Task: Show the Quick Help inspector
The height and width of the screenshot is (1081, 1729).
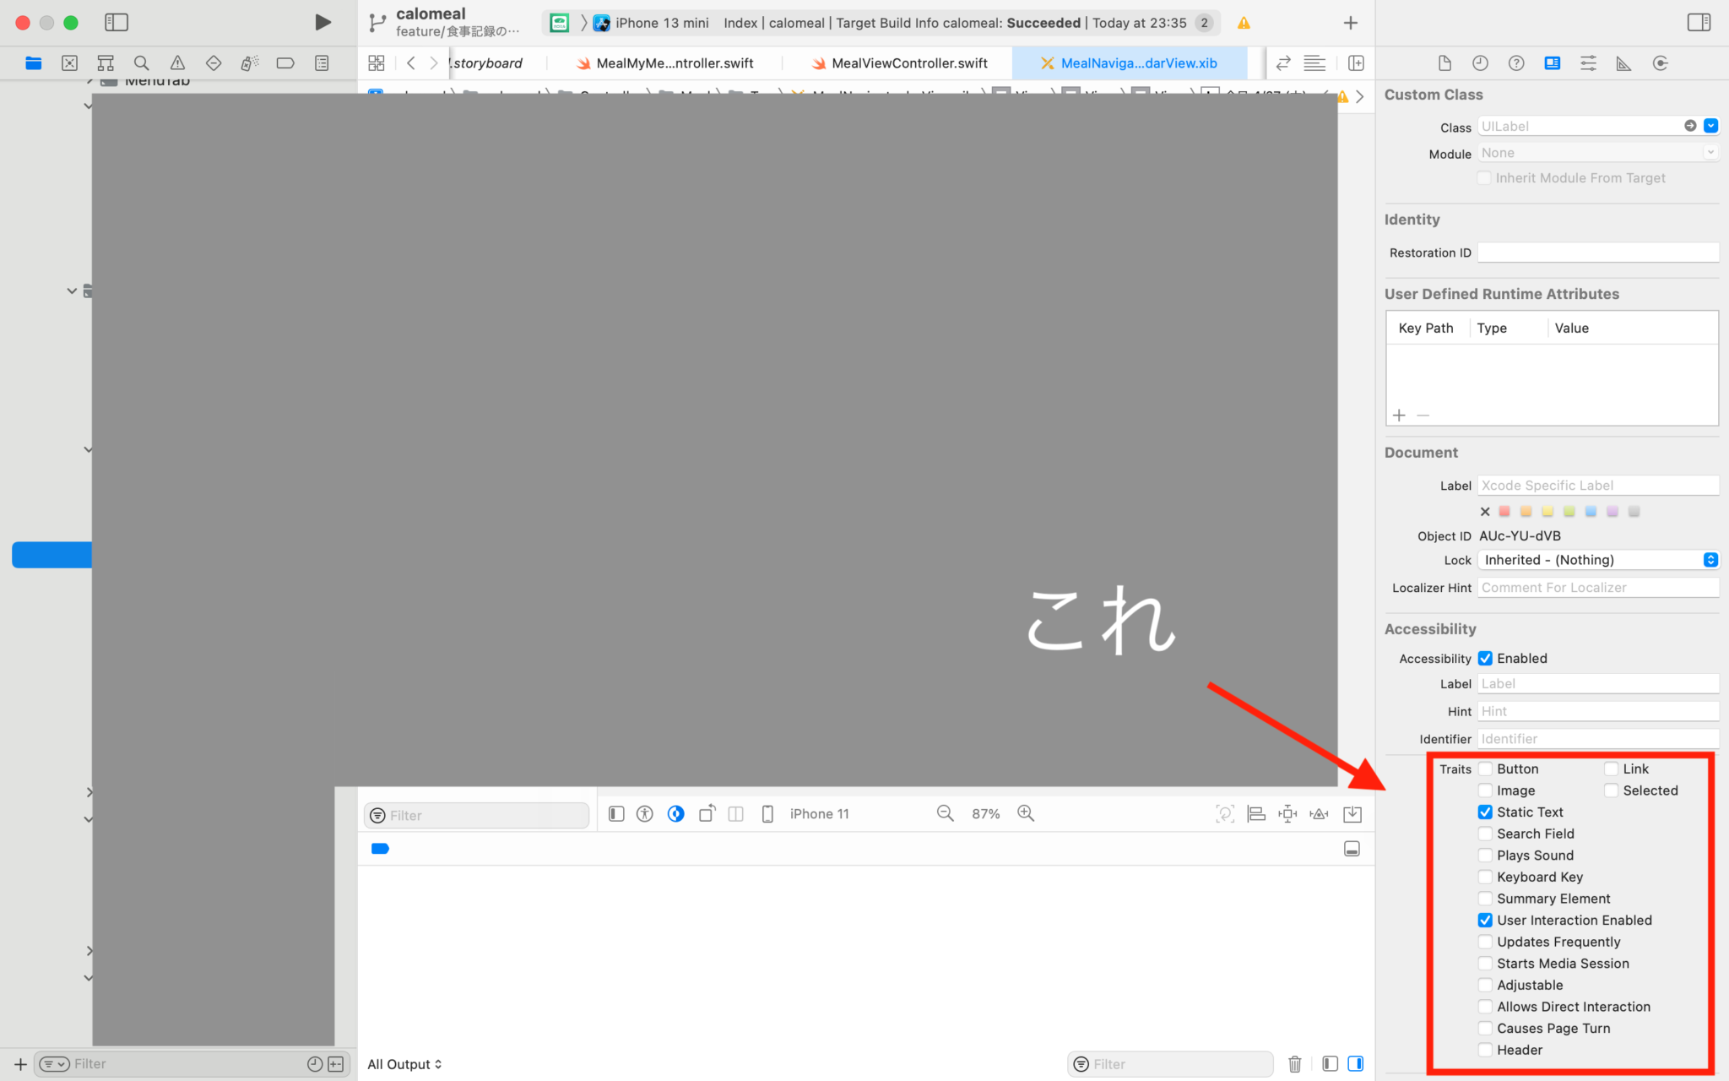Action: point(1516,63)
